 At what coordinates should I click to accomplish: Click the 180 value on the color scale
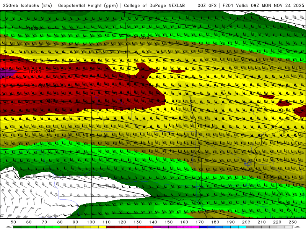click(x=215, y=222)
